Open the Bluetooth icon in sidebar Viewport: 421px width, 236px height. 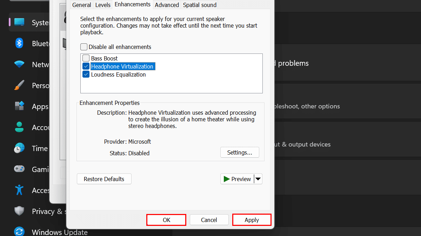[x=19, y=43]
